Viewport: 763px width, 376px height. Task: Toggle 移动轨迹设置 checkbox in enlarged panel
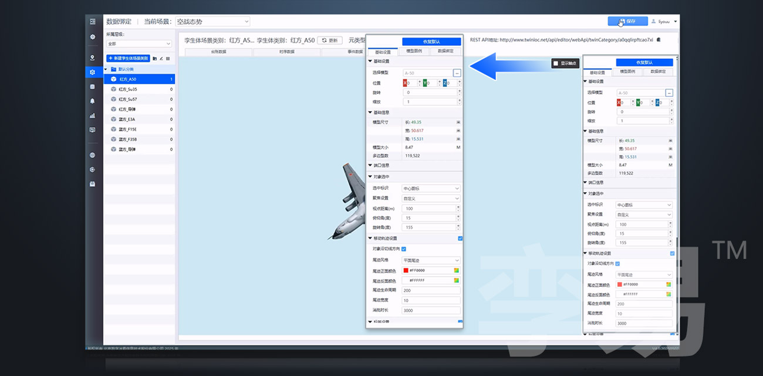pyautogui.click(x=460, y=239)
